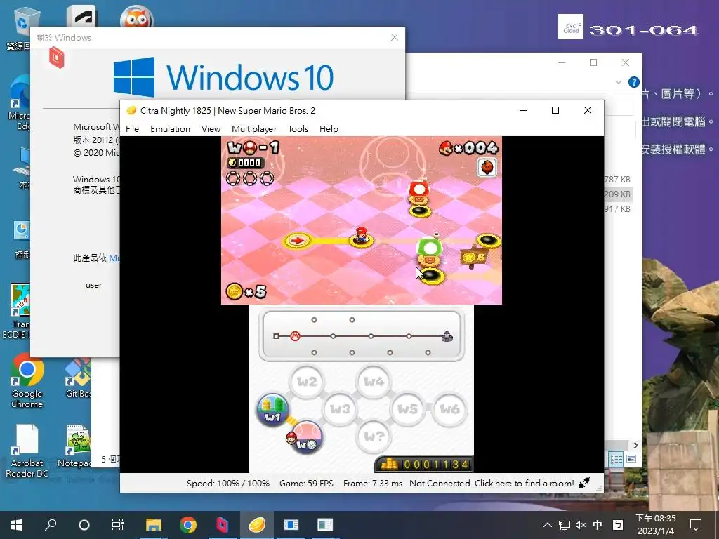Switch Explorer to large icons view
This screenshot has height=539, width=719.
coord(631,459)
